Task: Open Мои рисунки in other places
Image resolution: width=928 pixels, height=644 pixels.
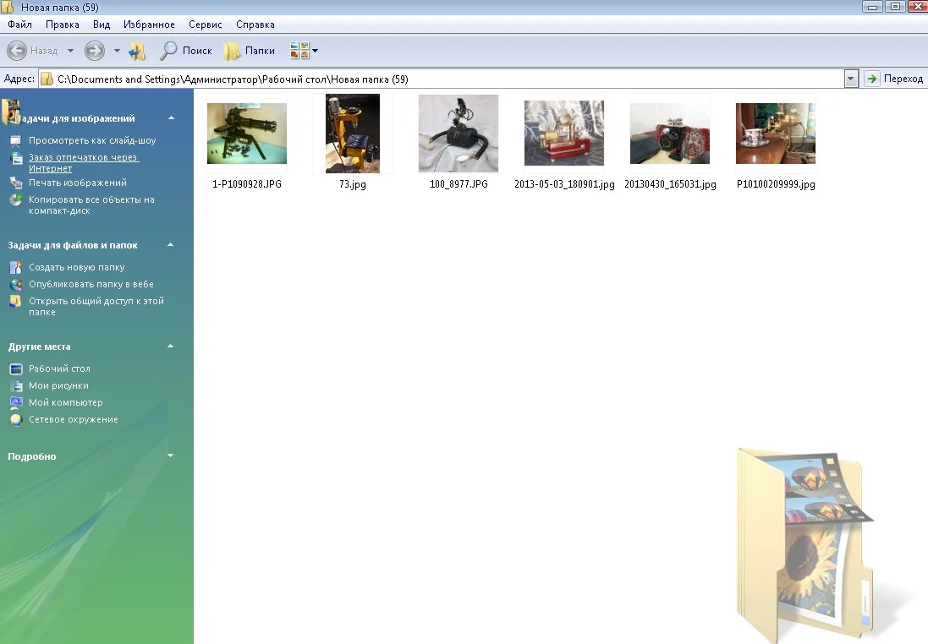Action: coord(58,385)
